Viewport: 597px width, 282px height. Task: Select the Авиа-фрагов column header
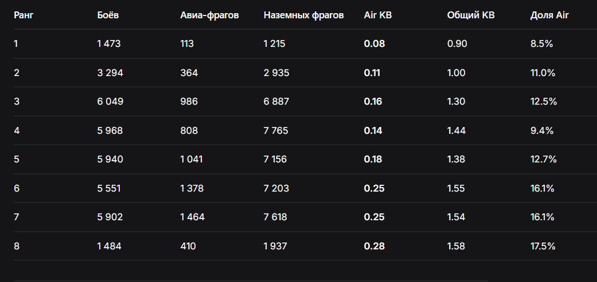pyautogui.click(x=209, y=15)
